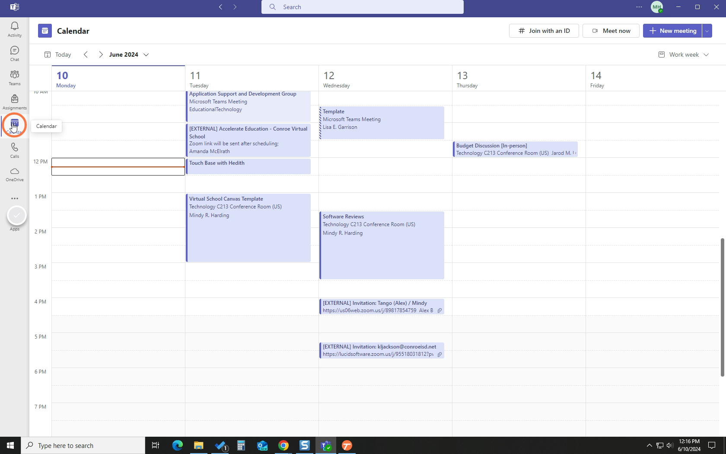Image resolution: width=726 pixels, height=454 pixels.
Task: Click the Windows taskbar search field
Action: click(x=83, y=445)
